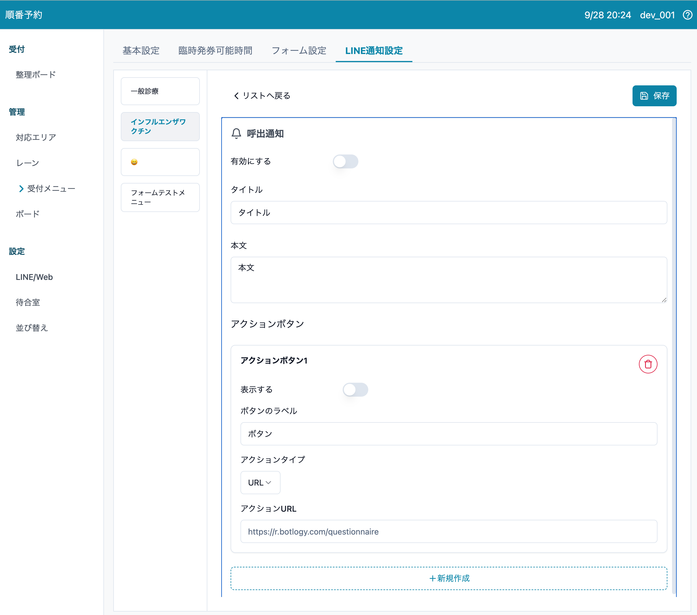
Task: Click the back chevron icon before リストへ戻る
Action: 236,96
